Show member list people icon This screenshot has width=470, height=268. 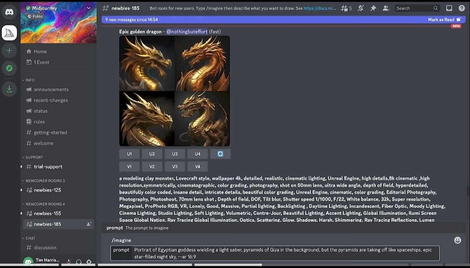[386, 8]
